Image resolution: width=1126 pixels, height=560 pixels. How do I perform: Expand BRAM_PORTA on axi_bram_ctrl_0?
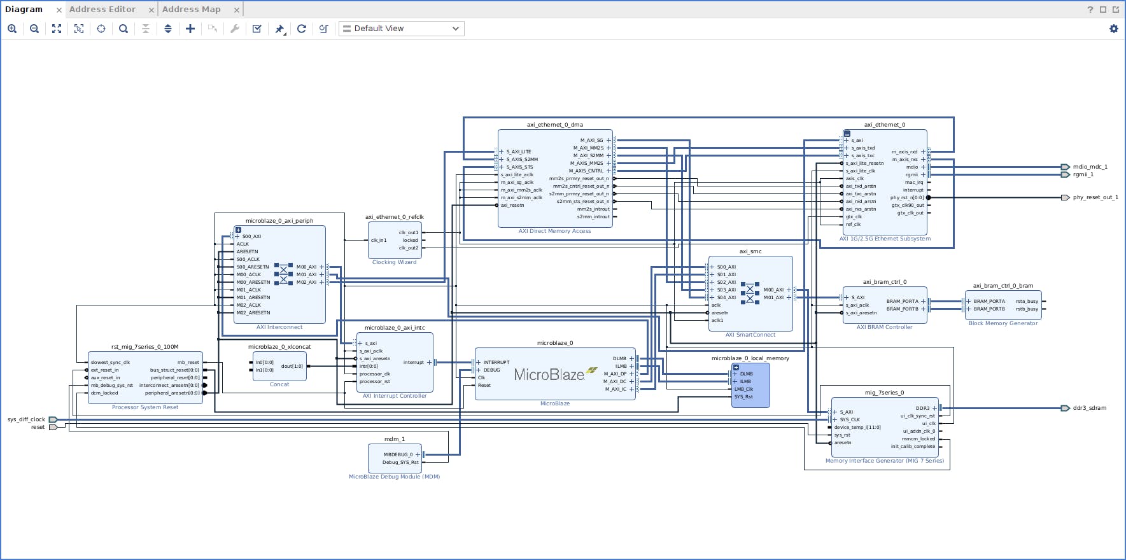[x=923, y=302]
